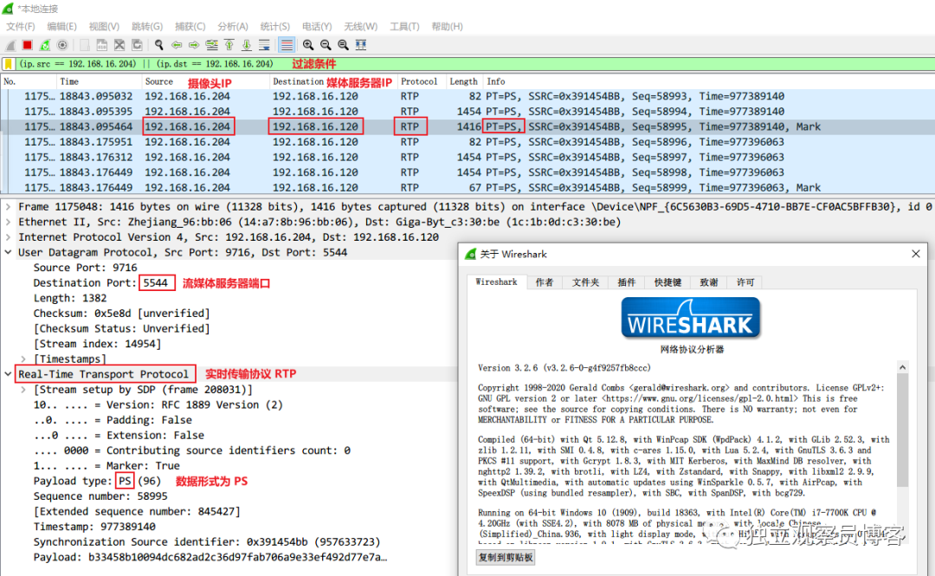Click the display filter bookmark icon
Screen dimensions: 935x576
point(9,64)
